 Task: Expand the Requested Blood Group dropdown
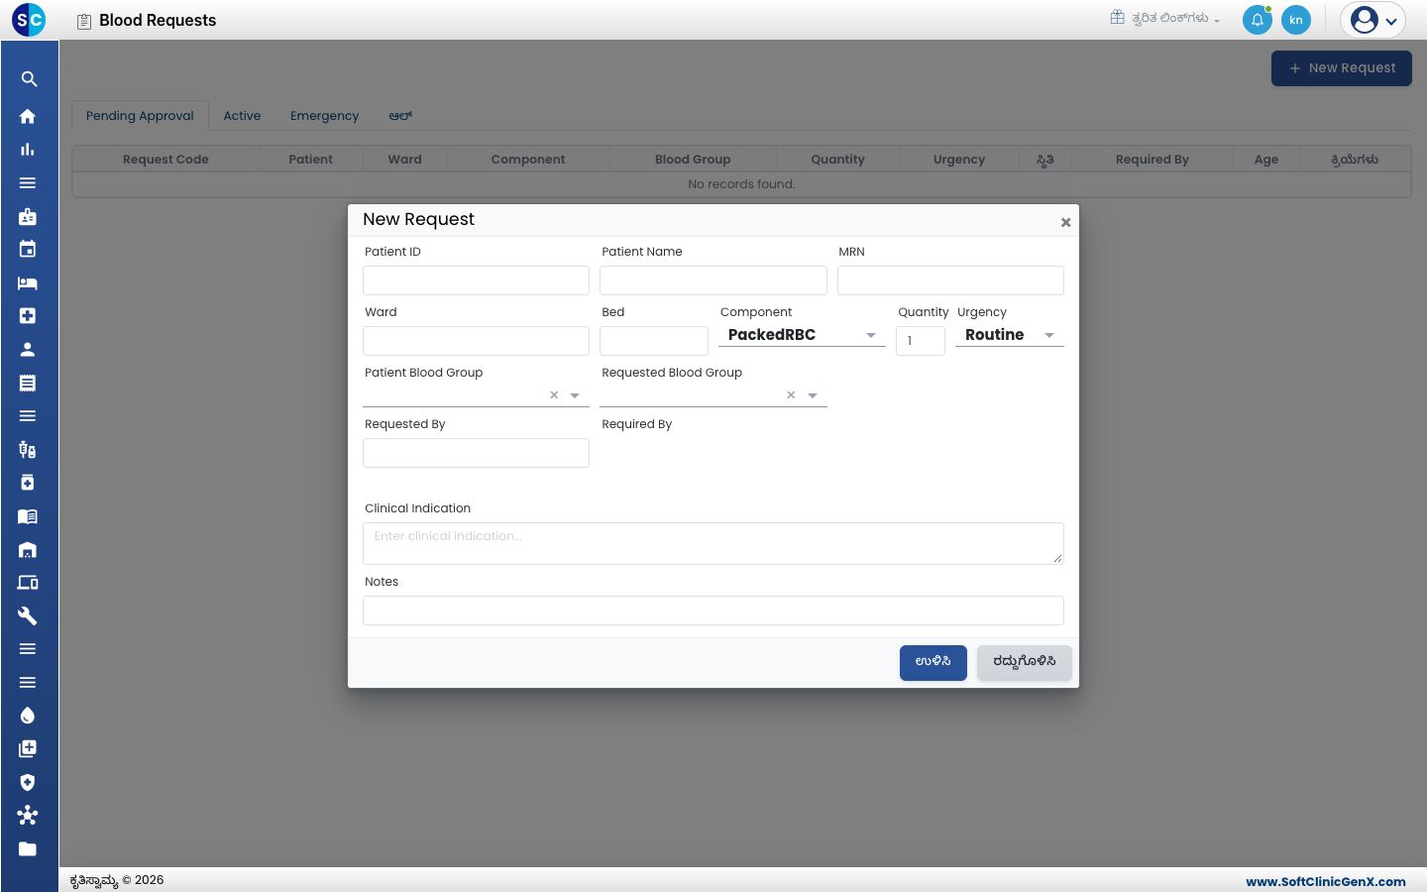(x=813, y=395)
